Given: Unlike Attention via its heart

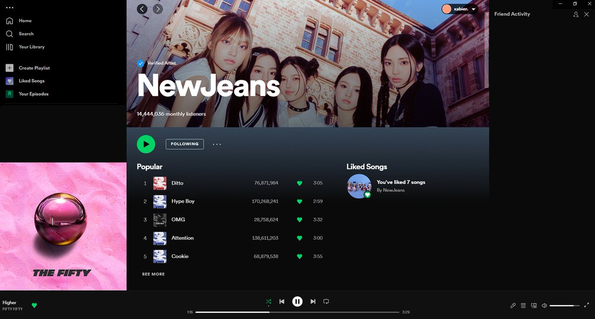Looking at the screenshot, I should 299,238.
